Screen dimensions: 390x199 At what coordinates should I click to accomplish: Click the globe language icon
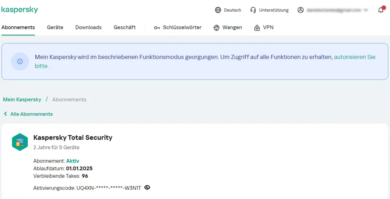click(x=218, y=10)
